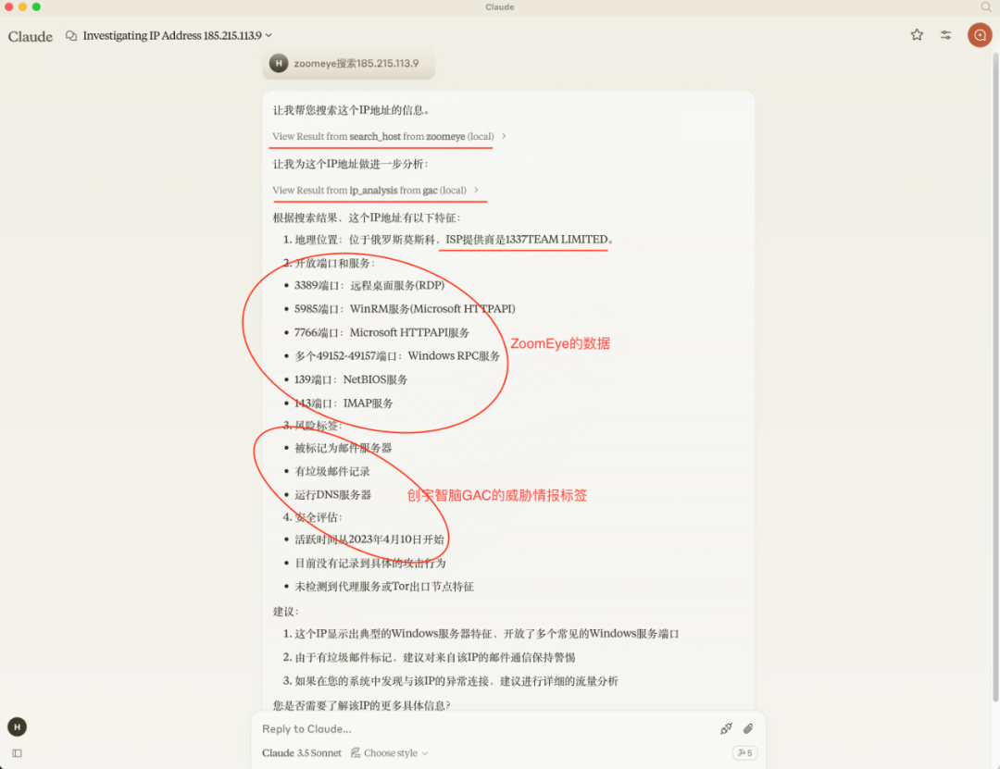Screen dimensions: 1000x769
Task: Click the closing question 您是否需要了解该IP的更多具体信息
Action: [x=362, y=705]
